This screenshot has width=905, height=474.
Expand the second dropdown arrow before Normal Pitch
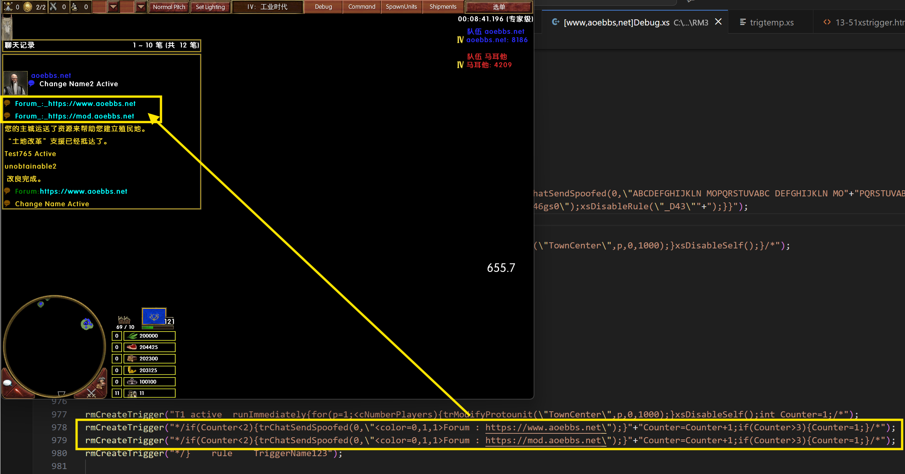[141, 7]
